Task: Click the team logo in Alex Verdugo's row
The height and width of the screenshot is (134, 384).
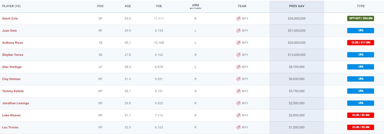Action: 239,67
